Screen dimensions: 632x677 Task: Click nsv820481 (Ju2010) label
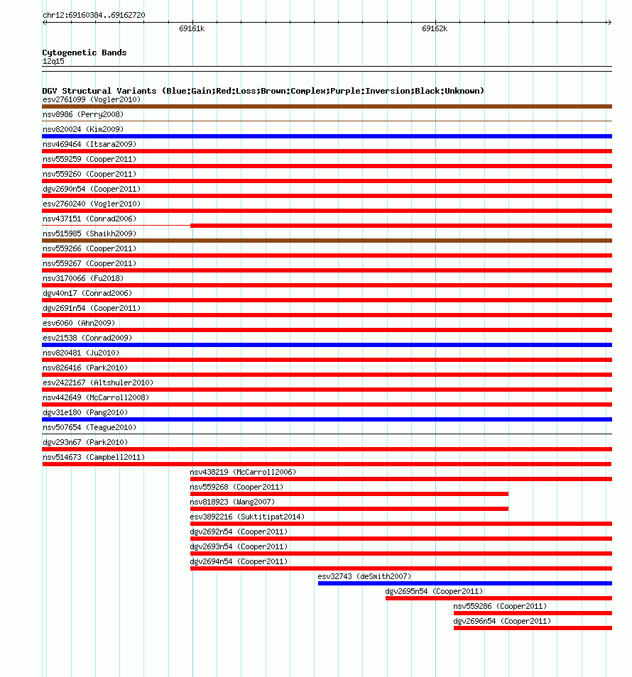coord(81,353)
